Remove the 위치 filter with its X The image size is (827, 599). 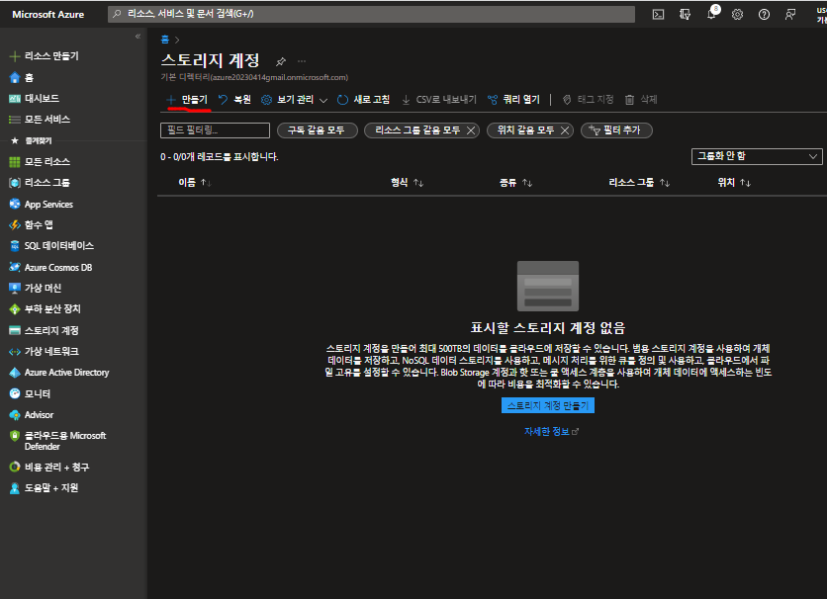(565, 130)
